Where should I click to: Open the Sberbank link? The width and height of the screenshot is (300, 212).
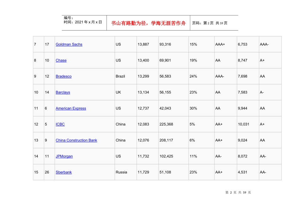tap(63, 172)
